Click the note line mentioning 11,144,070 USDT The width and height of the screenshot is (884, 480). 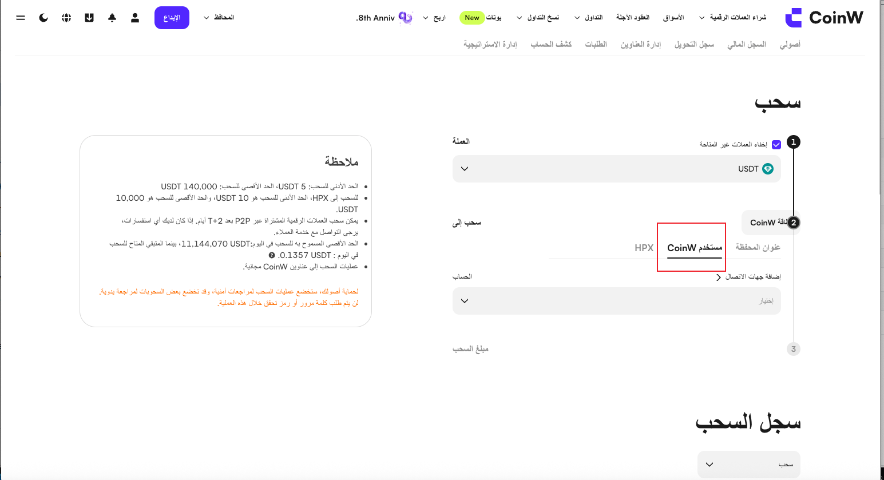tap(234, 249)
